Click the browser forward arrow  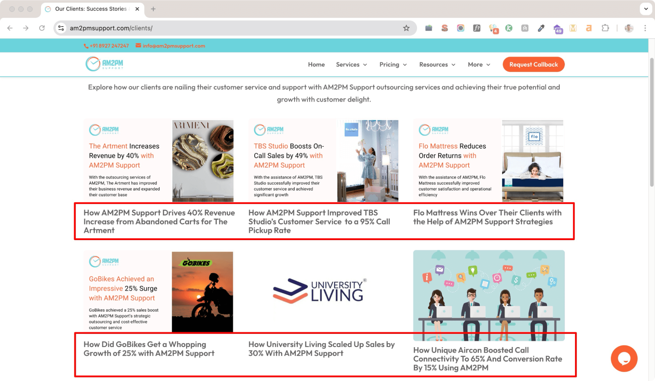[x=26, y=28]
